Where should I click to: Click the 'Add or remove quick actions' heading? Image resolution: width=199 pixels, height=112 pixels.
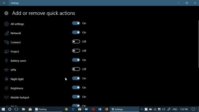click(44, 13)
